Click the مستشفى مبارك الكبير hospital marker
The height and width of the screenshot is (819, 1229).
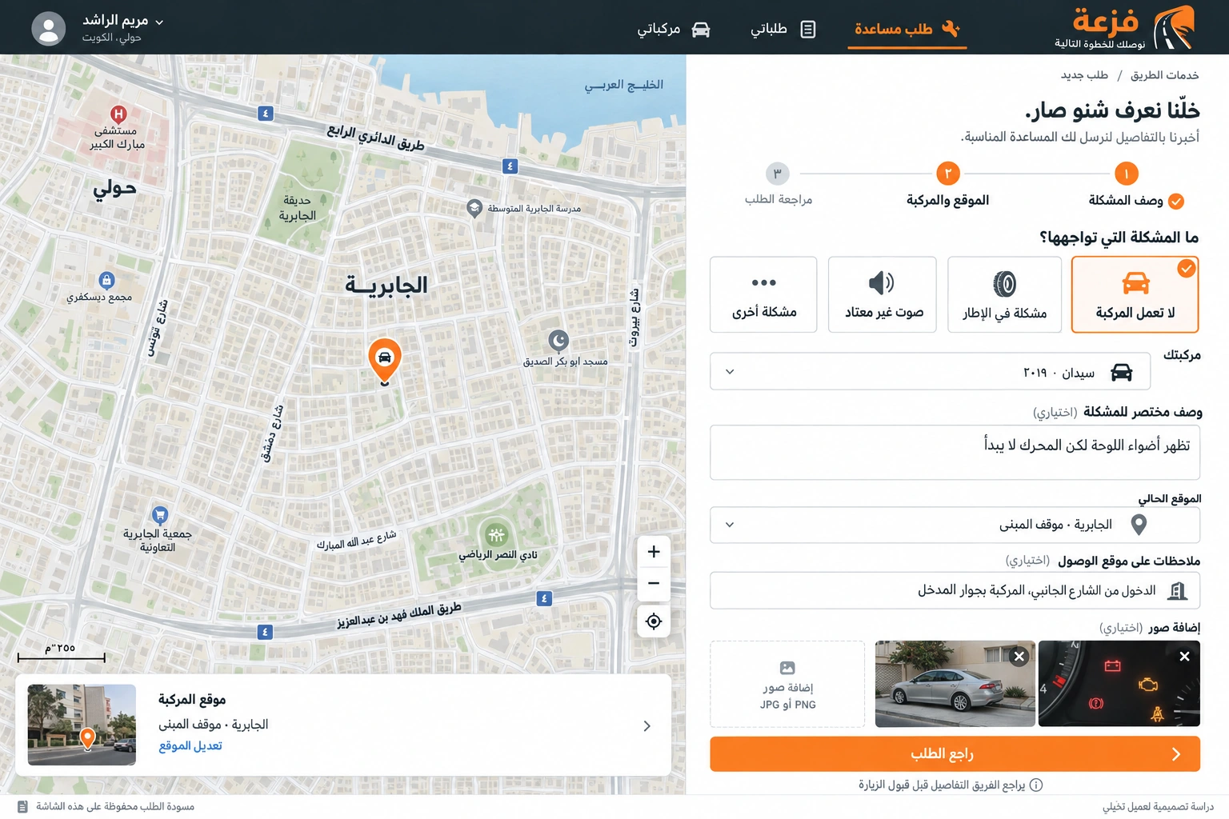(118, 114)
